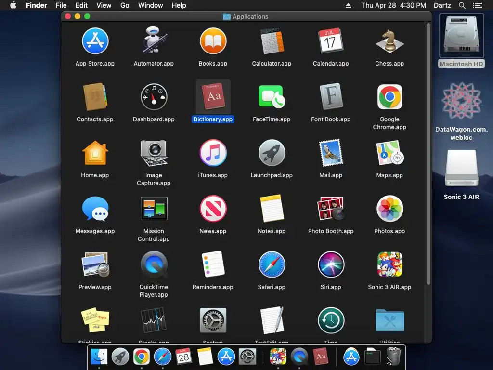Select the TextEdit.app icon

[x=272, y=320]
